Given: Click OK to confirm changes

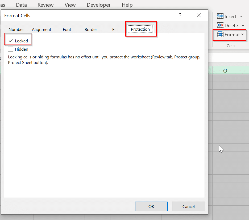Looking at the screenshot, I should [151, 206].
